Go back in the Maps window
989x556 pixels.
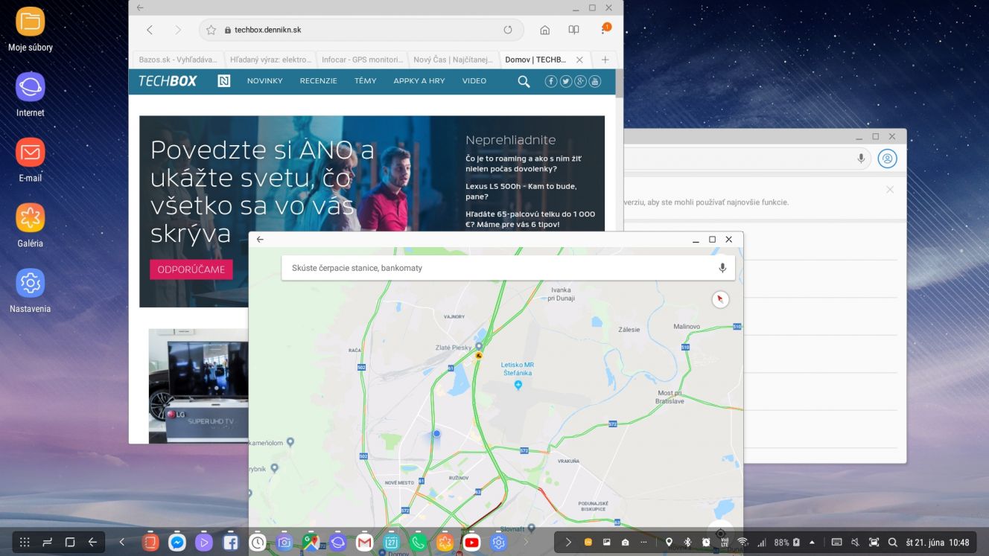pos(260,240)
